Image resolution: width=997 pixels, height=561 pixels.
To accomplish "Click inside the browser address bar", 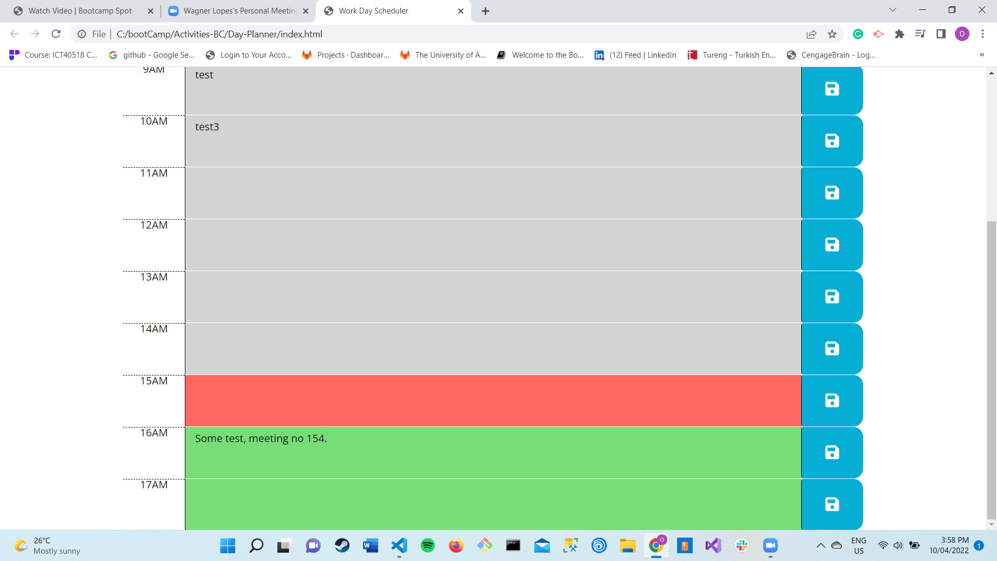I will pos(363,34).
